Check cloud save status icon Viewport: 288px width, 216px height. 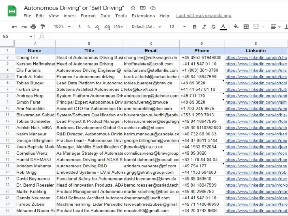pos(153,8)
